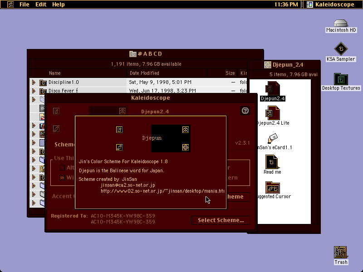Click the 'Djepun2.4' scheme name label
The width and height of the screenshot is (363, 272).
pyautogui.click(x=155, y=112)
